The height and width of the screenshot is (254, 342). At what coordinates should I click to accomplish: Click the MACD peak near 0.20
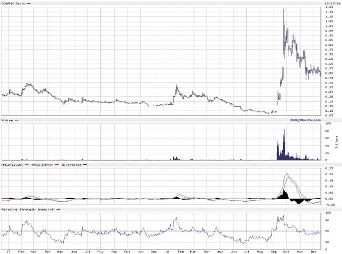pos(287,174)
